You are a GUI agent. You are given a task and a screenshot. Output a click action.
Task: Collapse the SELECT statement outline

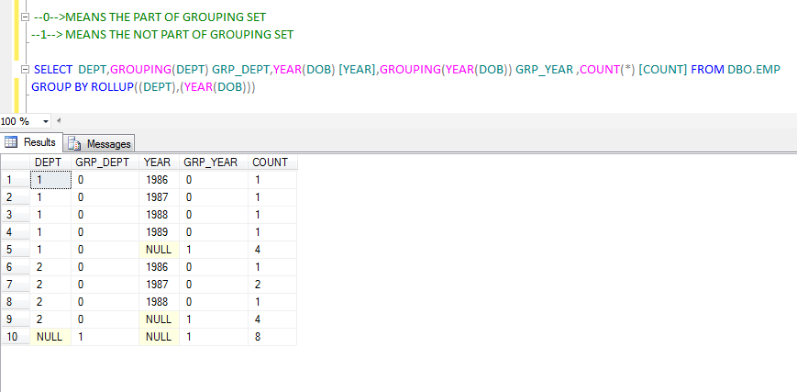pos(24,71)
